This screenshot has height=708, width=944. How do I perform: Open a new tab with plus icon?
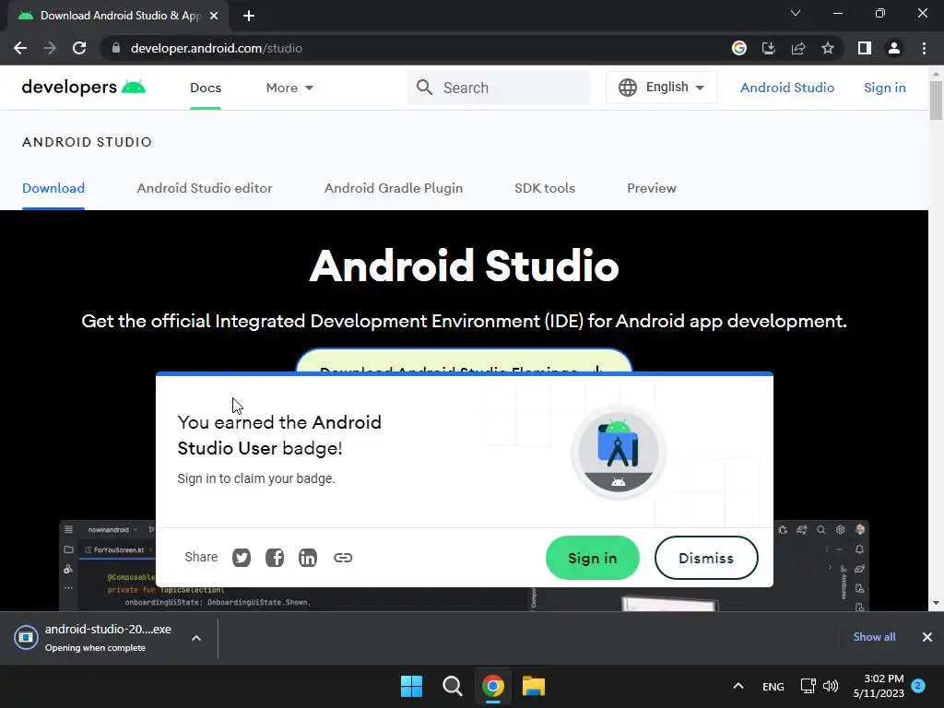click(x=249, y=16)
